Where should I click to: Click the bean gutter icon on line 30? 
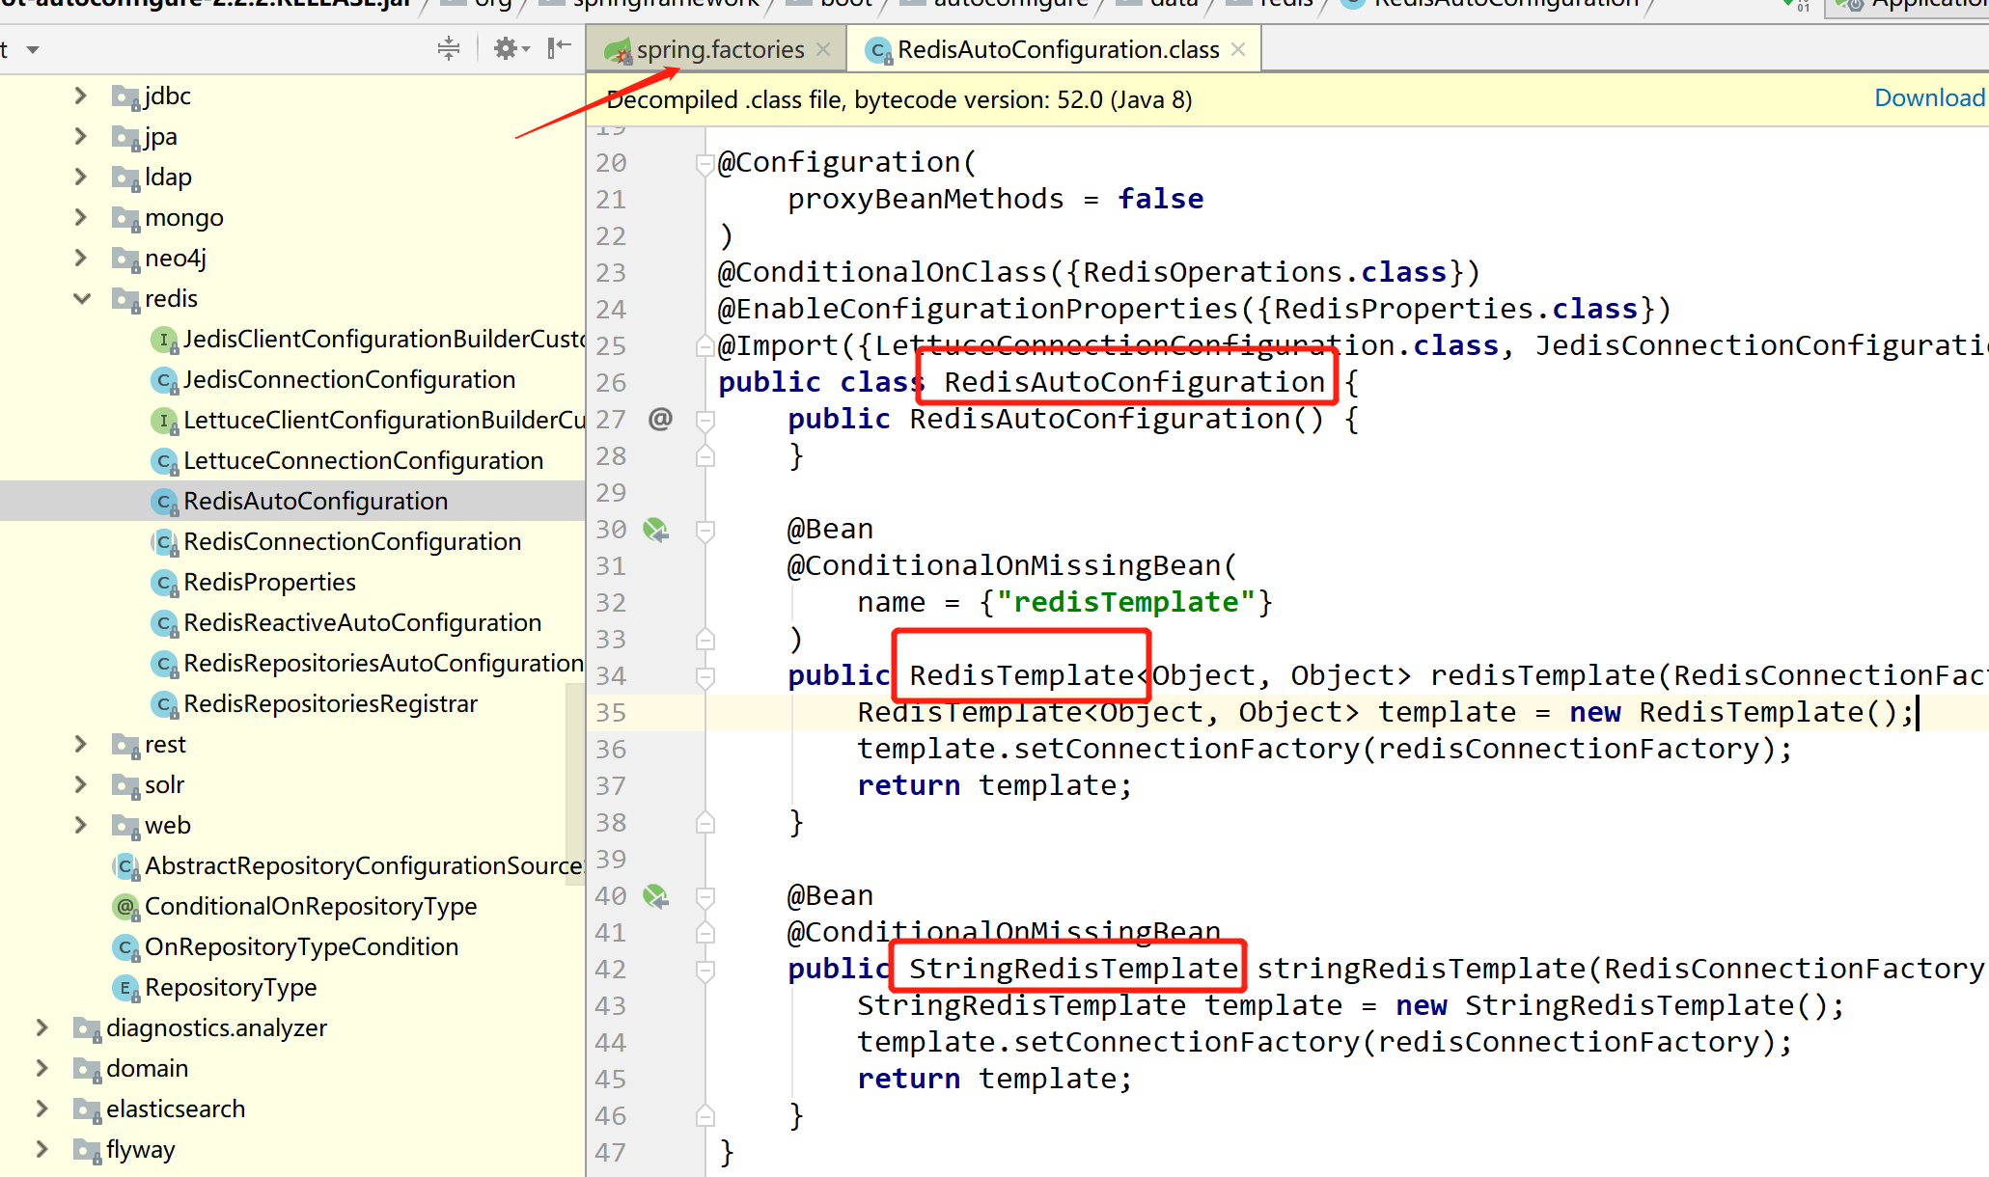coord(656,529)
